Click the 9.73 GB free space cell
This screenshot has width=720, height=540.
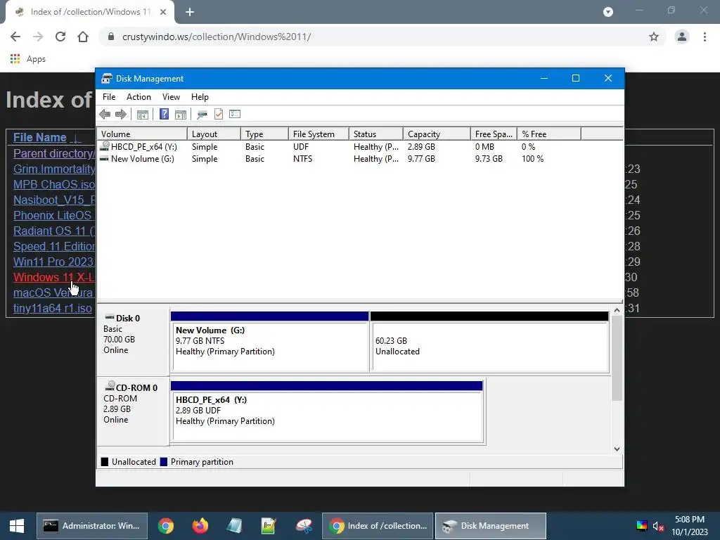pos(489,159)
